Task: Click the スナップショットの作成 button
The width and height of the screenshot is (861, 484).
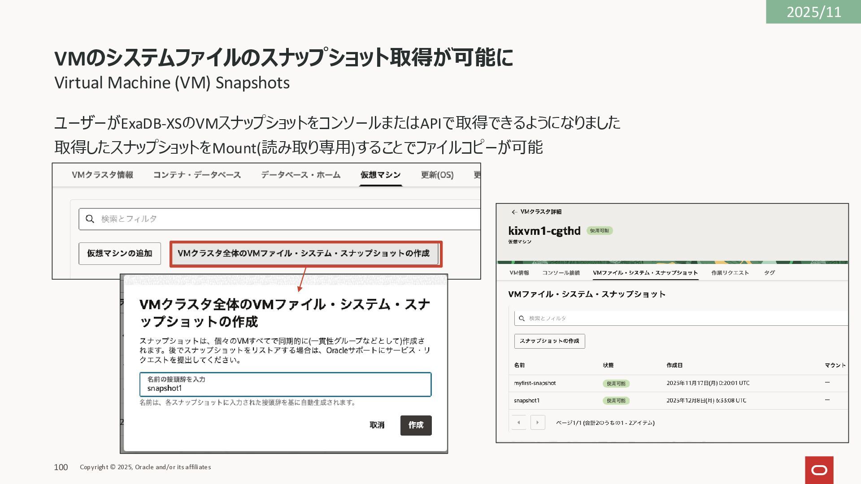Action: pos(549,341)
